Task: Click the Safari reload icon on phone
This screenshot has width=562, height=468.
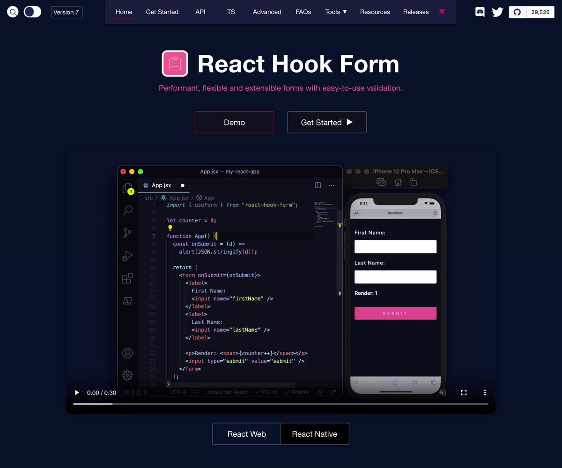Action: (435, 213)
